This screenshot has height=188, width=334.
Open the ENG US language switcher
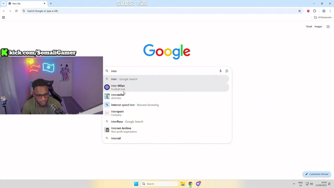[x=301, y=184]
